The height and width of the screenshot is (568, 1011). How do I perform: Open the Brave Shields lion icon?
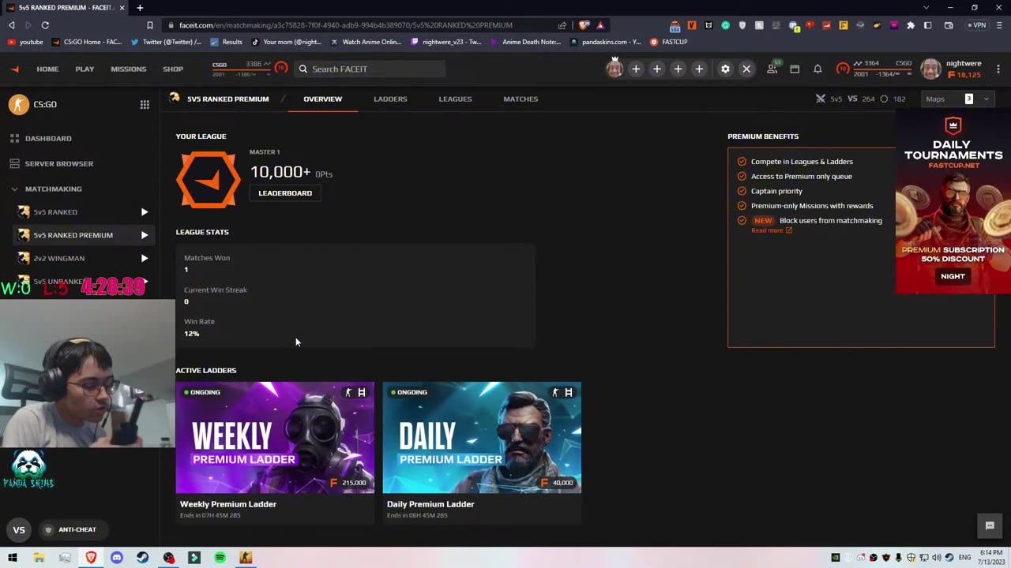(x=584, y=25)
